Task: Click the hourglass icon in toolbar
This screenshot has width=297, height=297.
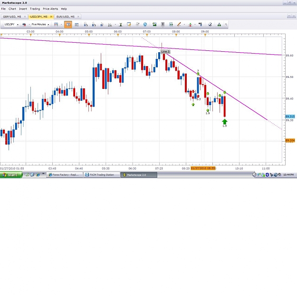Action: pyautogui.click(x=121, y=25)
